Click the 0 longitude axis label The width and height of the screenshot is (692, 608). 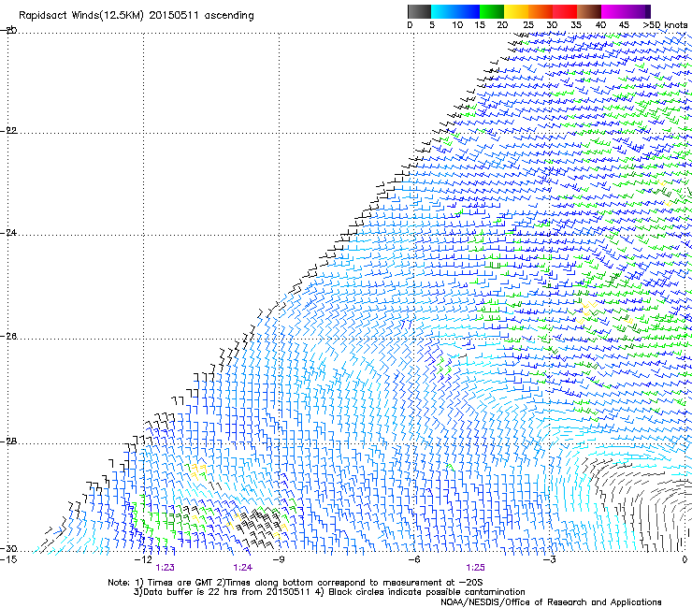[x=685, y=559]
